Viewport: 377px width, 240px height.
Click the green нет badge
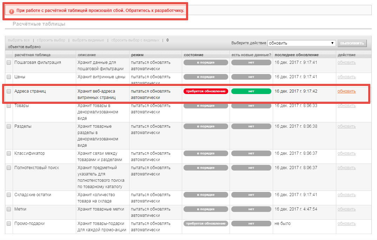[251, 91]
